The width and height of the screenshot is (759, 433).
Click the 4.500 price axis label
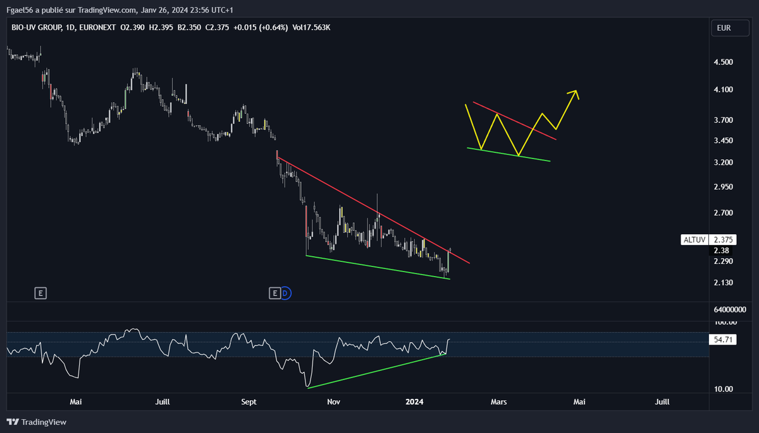pyautogui.click(x=722, y=62)
